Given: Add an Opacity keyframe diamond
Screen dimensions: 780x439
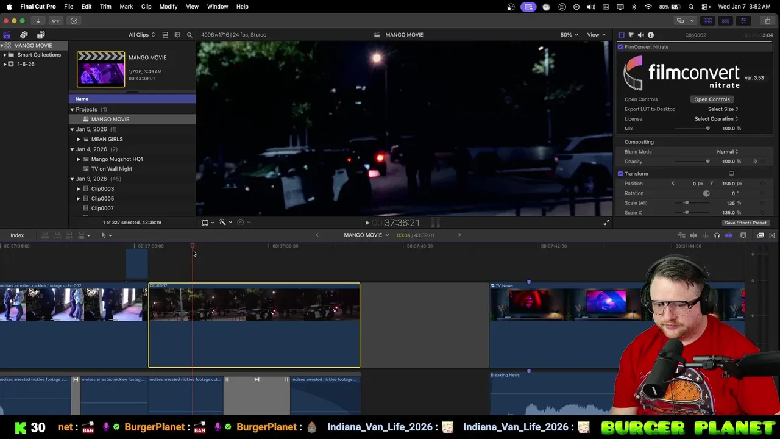Looking at the screenshot, I should [756, 162].
